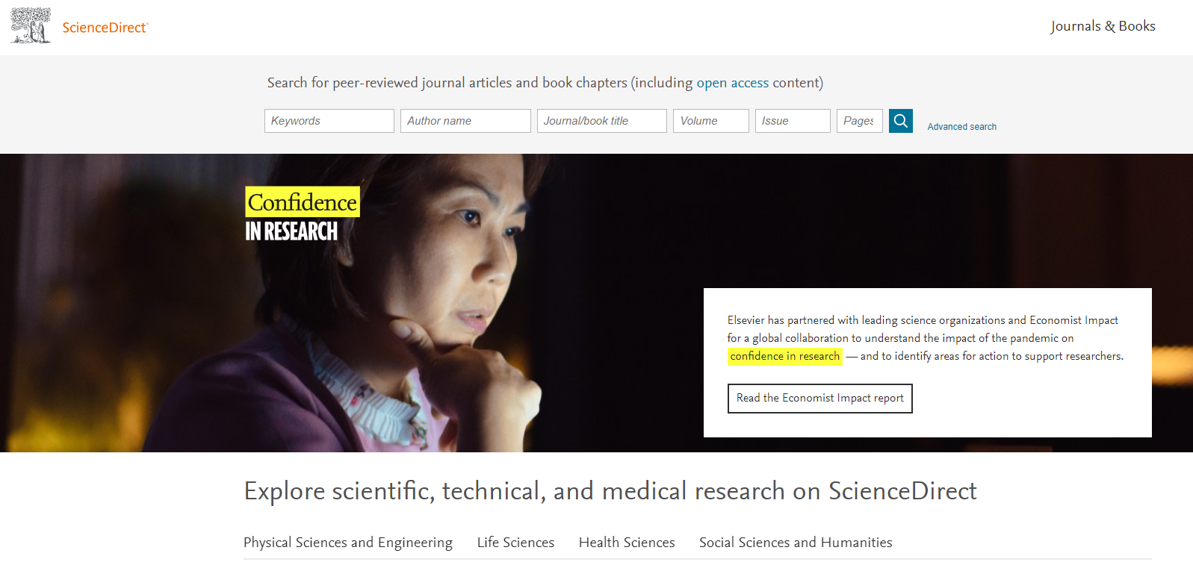Focus the Journal/book title field
Viewport: 1193px width, 565px height.
point(602,121)
